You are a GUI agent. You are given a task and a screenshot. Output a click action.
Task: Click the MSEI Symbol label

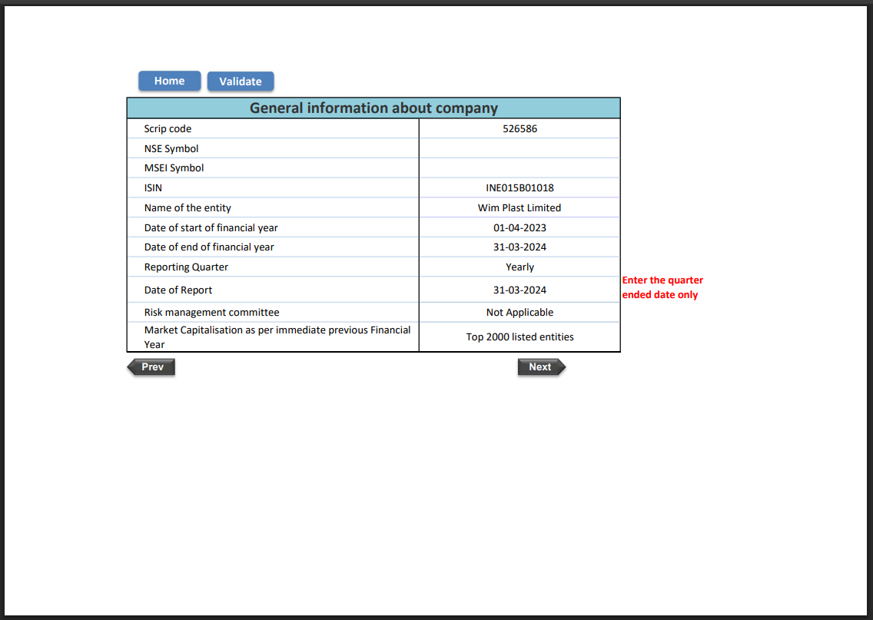coord(174,168)
